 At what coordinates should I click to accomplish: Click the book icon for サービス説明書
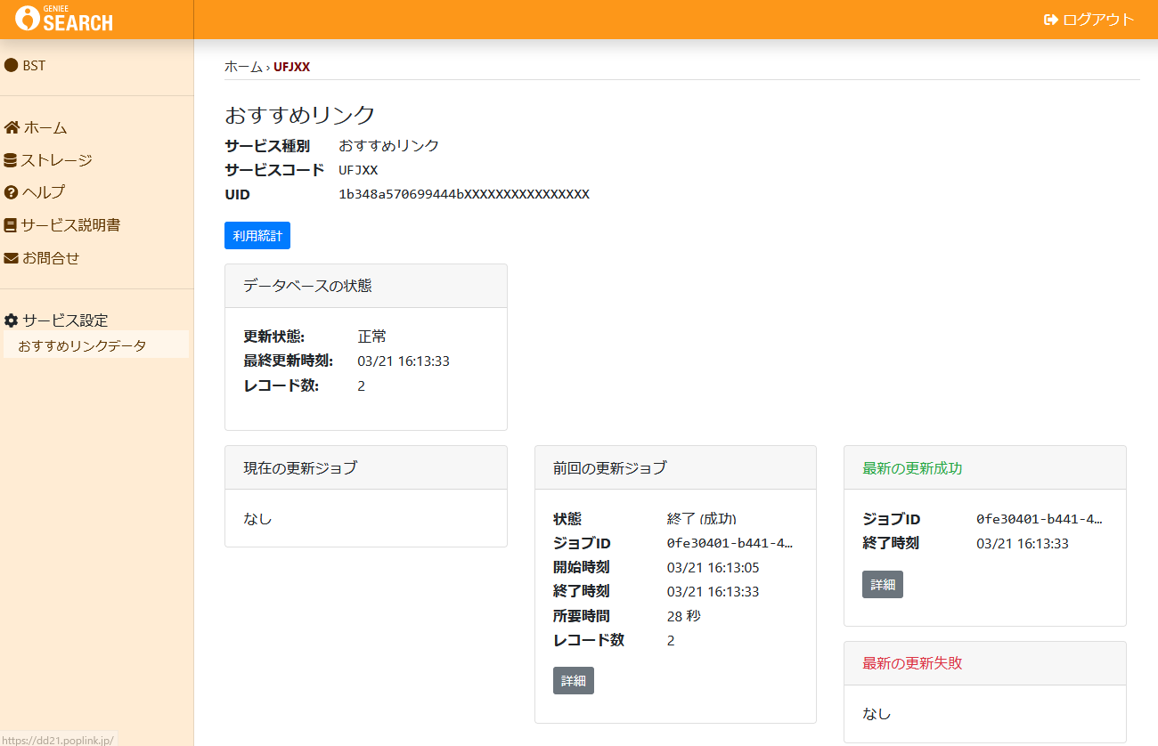point(11,225)
